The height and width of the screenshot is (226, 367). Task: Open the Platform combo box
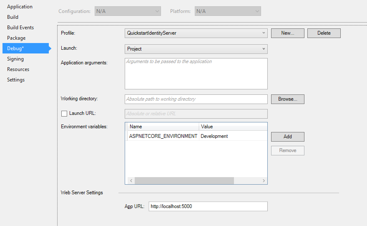coord(228,11)
